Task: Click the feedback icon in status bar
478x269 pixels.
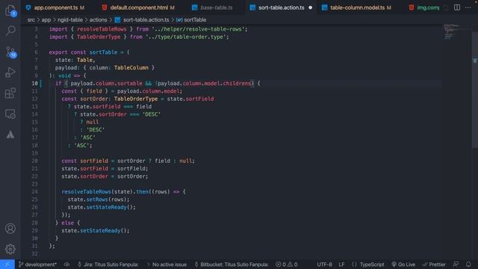Action: coord(456,265)
